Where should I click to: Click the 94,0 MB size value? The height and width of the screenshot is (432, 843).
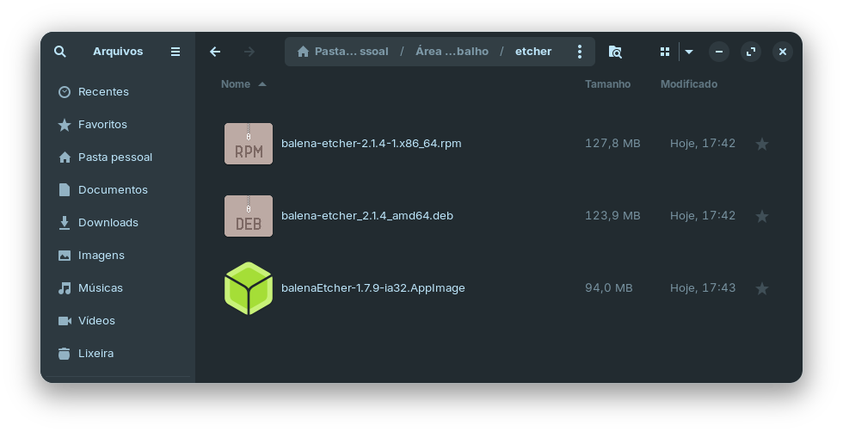point(609,288)
